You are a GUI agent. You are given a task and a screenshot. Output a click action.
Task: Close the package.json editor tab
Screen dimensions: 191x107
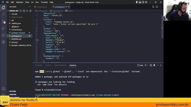pyautogui.click(x=69, y=7)
